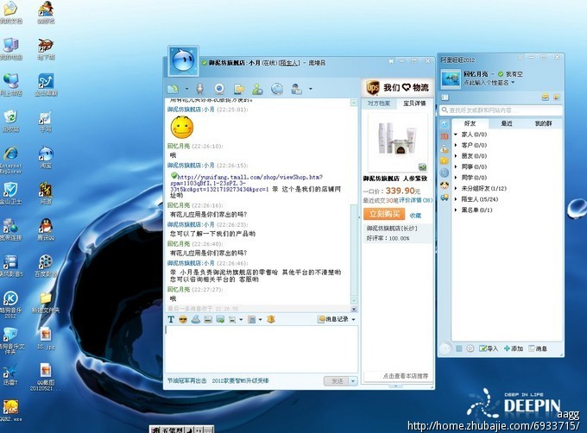Click the UPS logistics banner
Screen dimensions: 587x433
tap(397, 87)
